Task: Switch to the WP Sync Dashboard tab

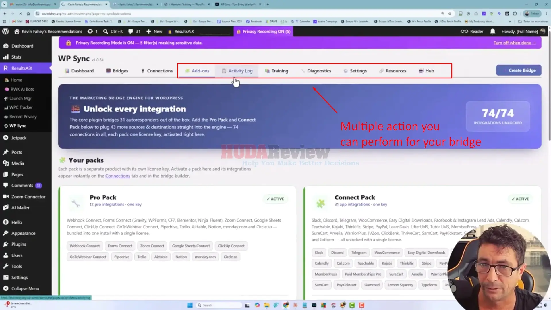Action: 79,71
